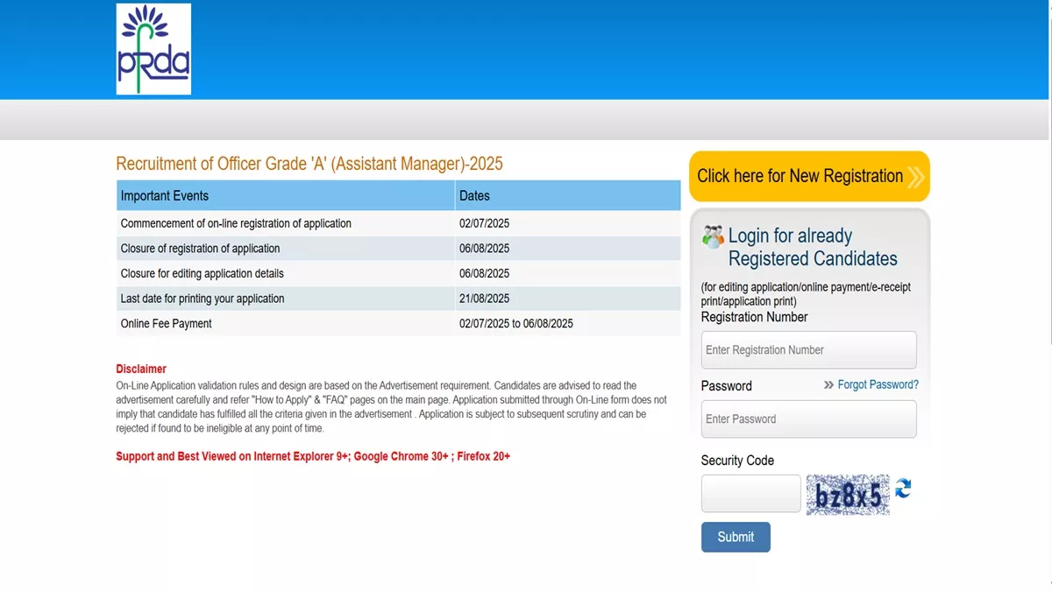
Task: Submit the login form
Action: (736, 537)
